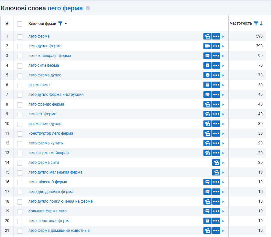Expand row arrow for лего сити ферма

pos(223,66)
